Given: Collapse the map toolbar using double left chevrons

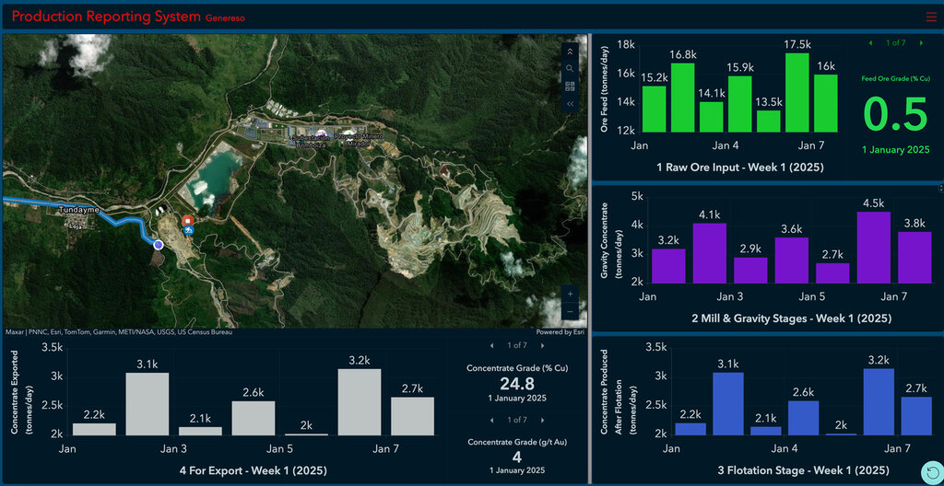Looking at the screenshot, I should pos(570,104).
